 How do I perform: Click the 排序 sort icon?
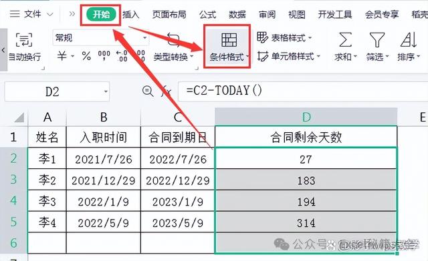(x=409, y=40)
